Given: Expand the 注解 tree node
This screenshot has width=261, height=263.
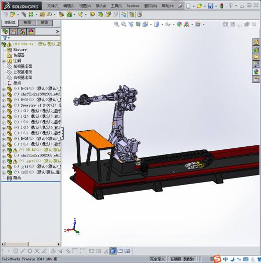Looking at the screenshot, I should [x=4, y=61].
